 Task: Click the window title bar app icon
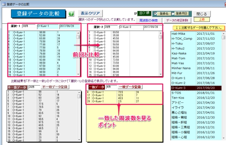[x=4, y=4]
